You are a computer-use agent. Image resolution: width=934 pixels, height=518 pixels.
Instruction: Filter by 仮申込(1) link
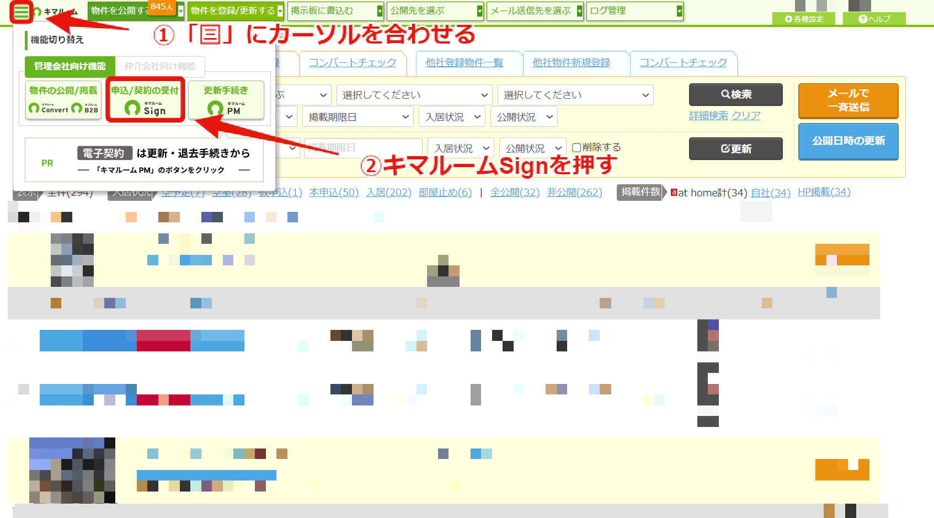click(x=280, y=193)
